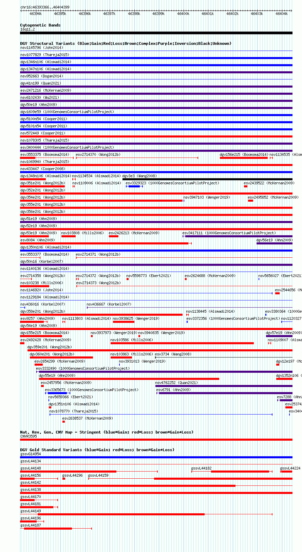This screenshot has height=552, width=302.
Task: Open variant esv2439522 (McKernan2009)
Action: pos(269,183)
